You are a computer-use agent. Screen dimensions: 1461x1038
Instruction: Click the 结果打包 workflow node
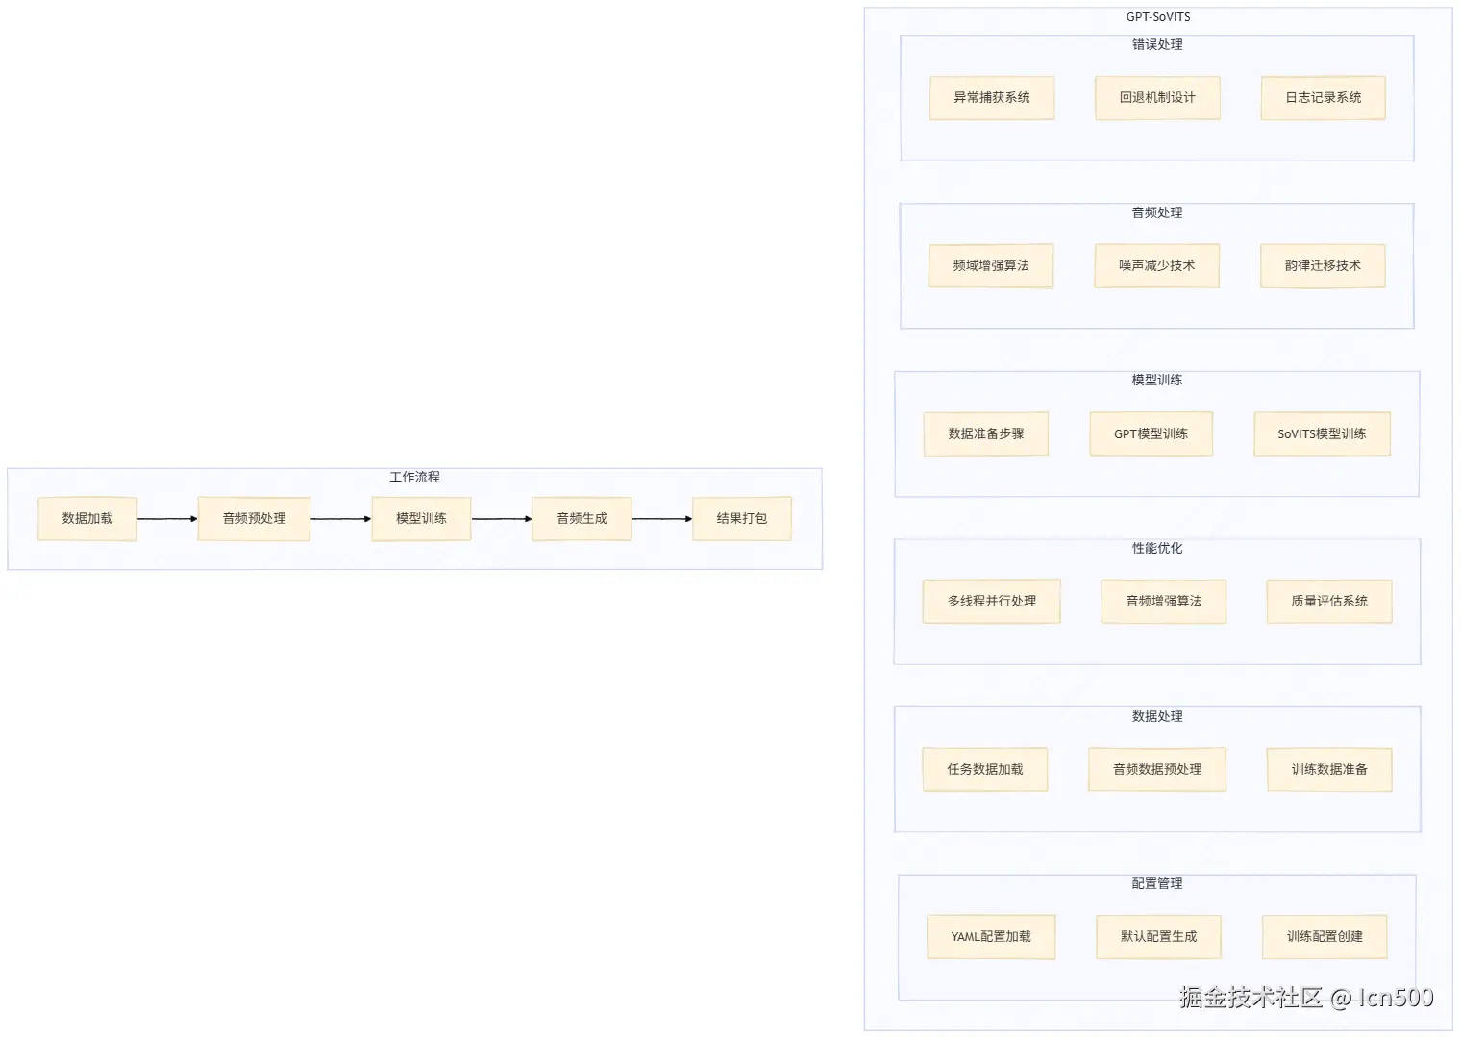(742, 519)
